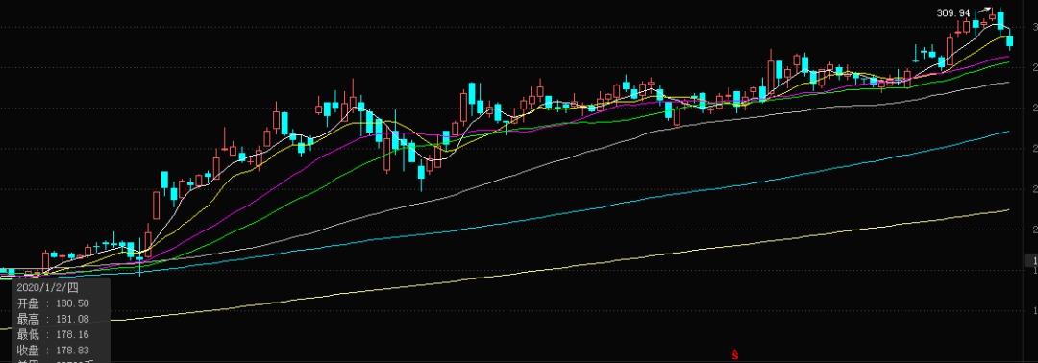1038x363 pixels.
Task: Click the lowest cyan candle in the mid-chart pullback
Action: point(421,173)
